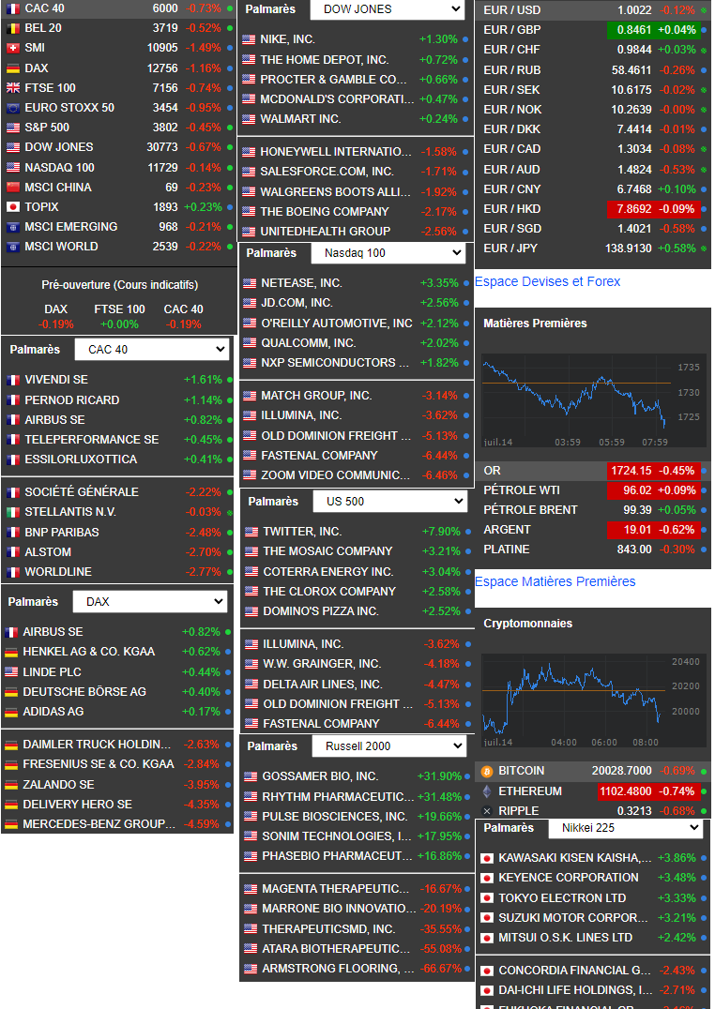Open the EUR / JPY currency pair
715x1009 pixels.
pyautogui.click(x=593, y=248)
